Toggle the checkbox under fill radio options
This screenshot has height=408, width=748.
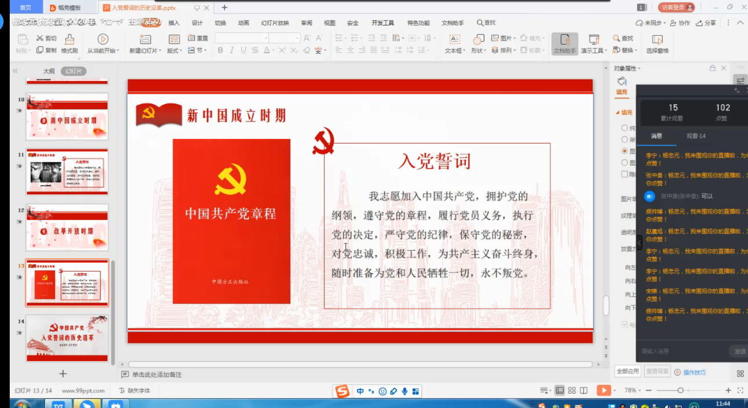click(624, 174)
